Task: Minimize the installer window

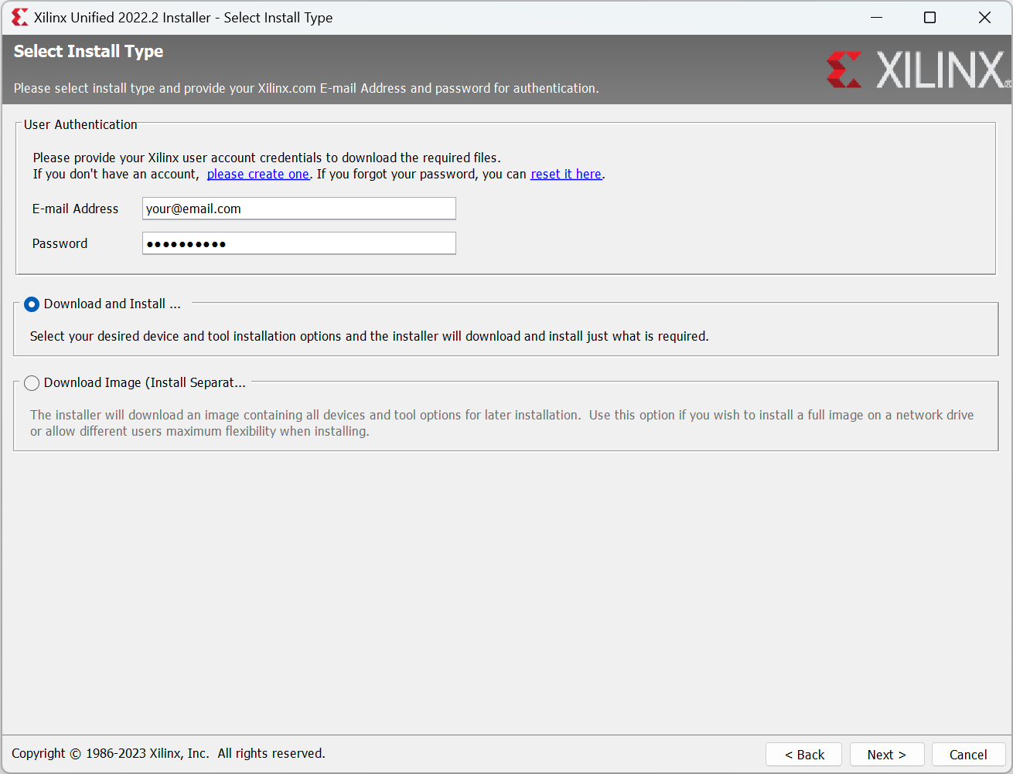Action: [x=876, y=17]
